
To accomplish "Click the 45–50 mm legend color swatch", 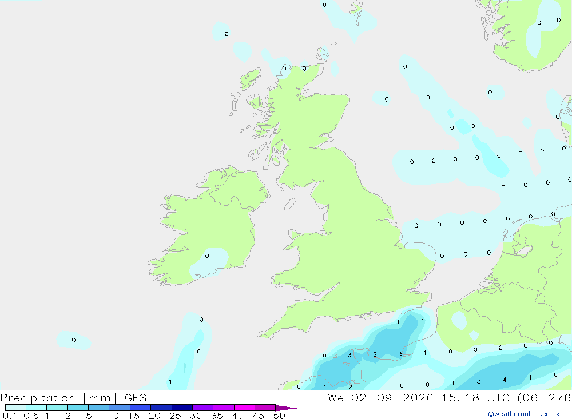I will click(265, 408).
